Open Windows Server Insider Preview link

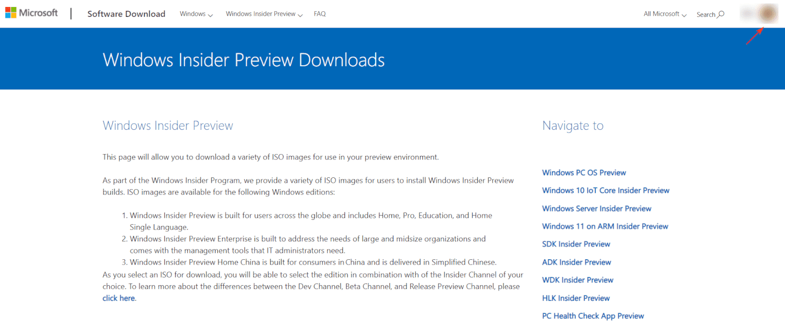596,209
